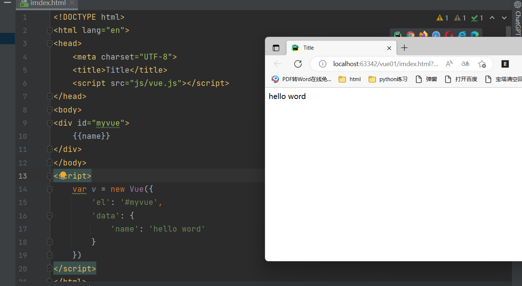Click 'hello word' text on web page
522x286 pixels.
(287, 96)
